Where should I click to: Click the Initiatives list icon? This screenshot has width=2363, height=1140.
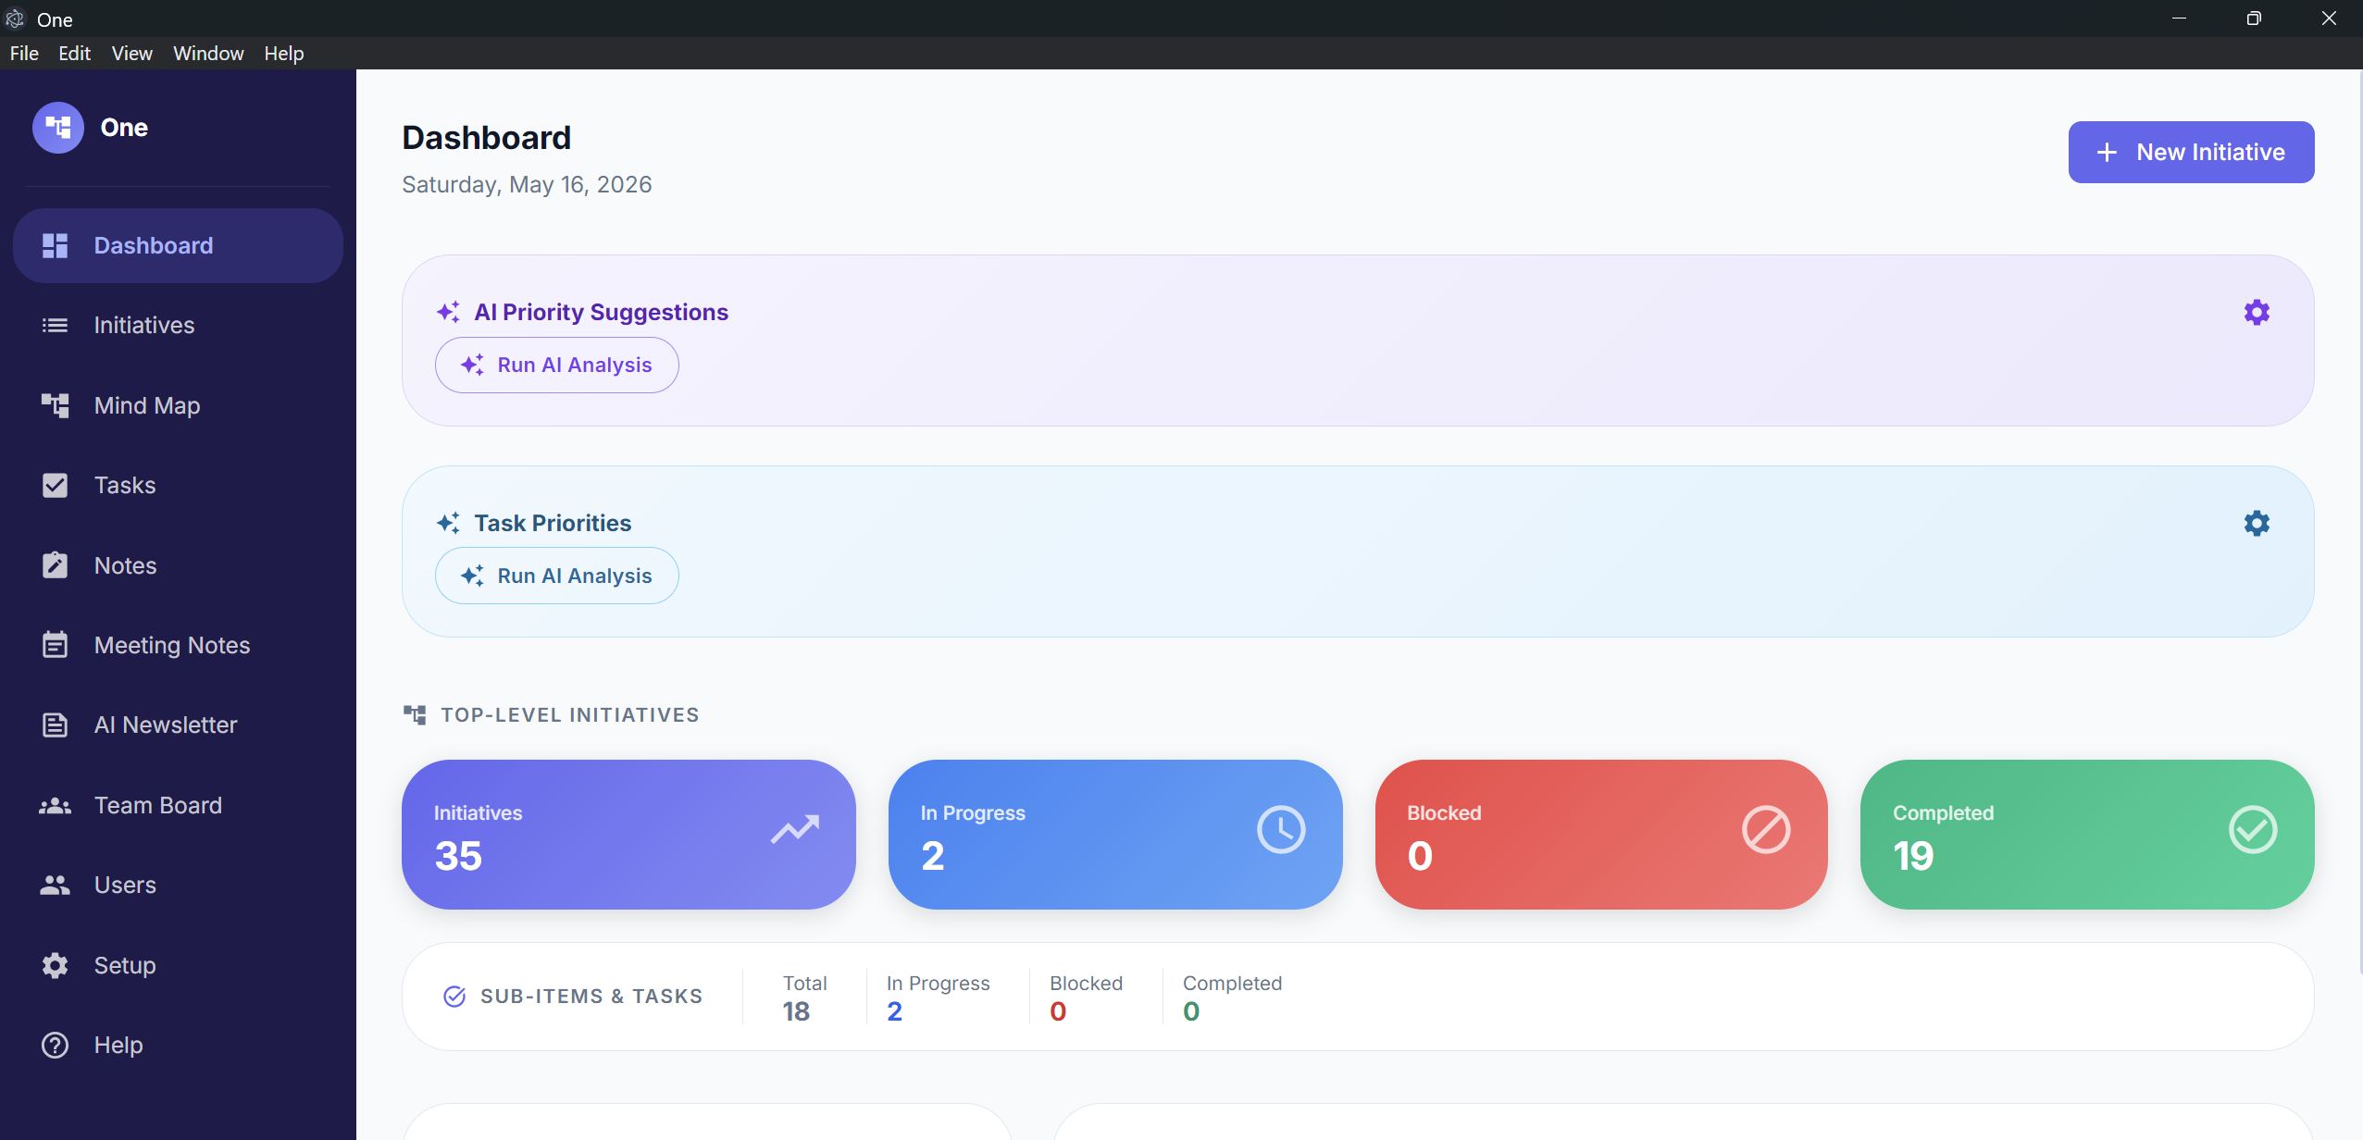pyautogui.click(x=55, y=325)
